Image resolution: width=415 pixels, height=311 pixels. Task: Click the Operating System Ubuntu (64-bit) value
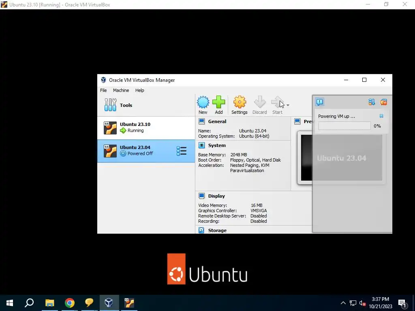click(254, 136)
